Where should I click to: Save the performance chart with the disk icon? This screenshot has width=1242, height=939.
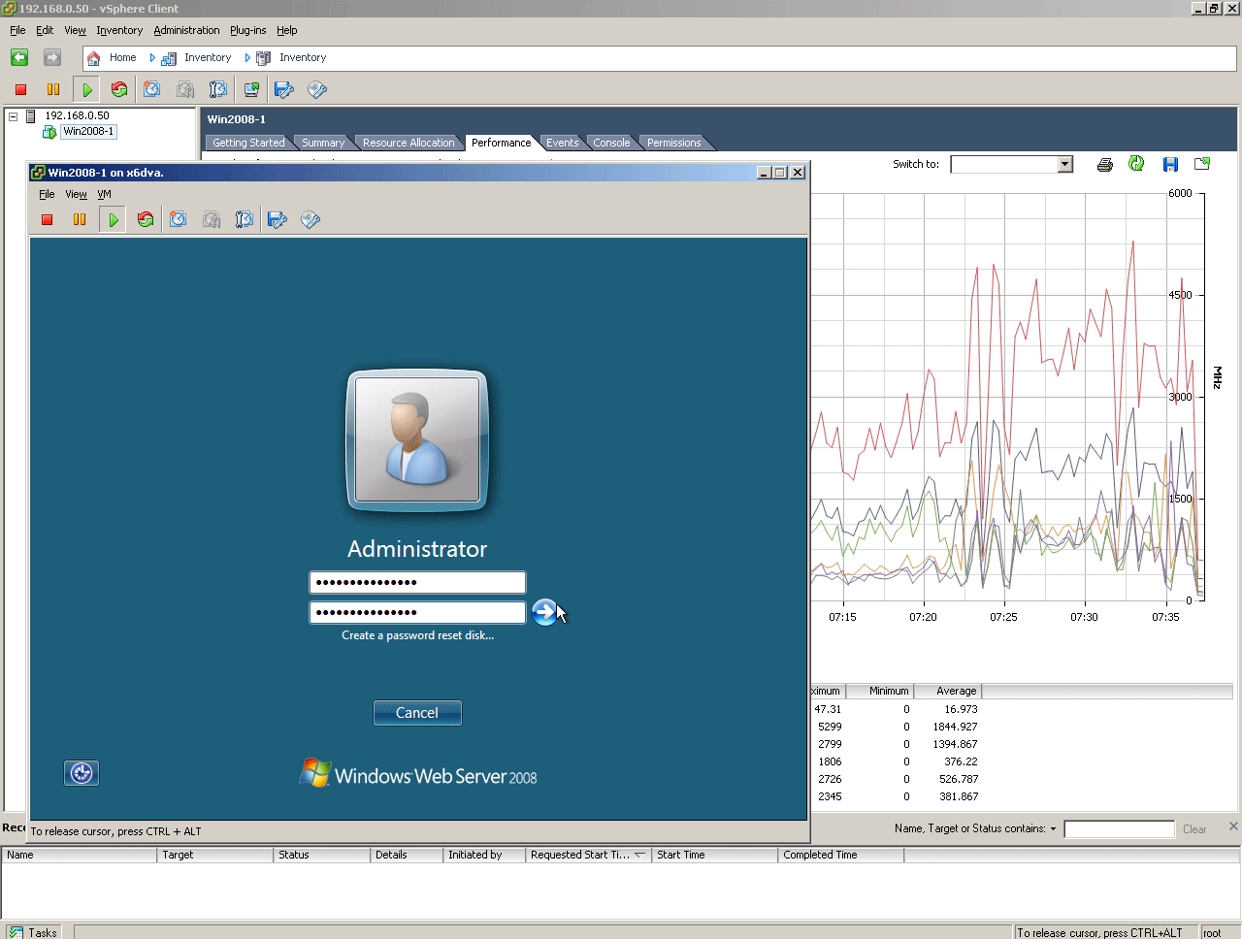[x=1170, y=164]
